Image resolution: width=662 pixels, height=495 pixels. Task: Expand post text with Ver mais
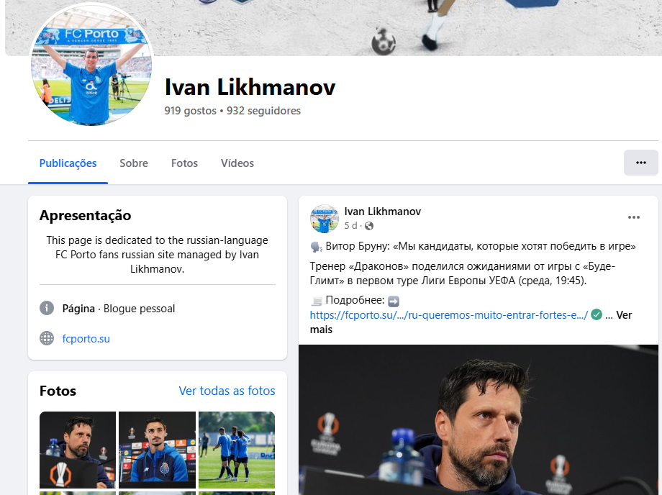[x=471, y=322]
